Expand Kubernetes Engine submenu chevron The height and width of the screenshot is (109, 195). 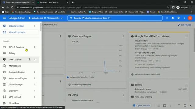click(x=35, y=78)
